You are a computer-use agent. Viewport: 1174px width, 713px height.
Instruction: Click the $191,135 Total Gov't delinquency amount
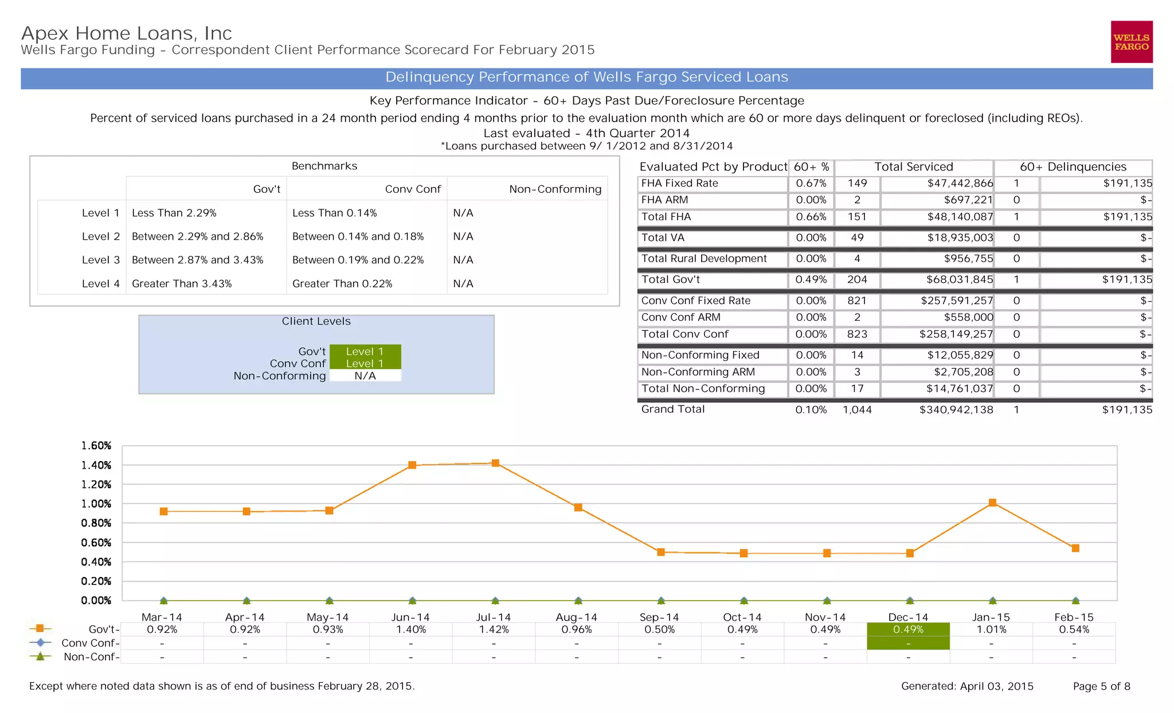(x=1127, y=279)
